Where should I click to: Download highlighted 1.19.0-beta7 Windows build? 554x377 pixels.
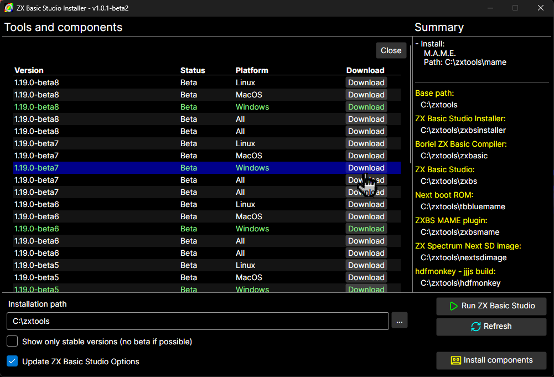pos(366,168)
